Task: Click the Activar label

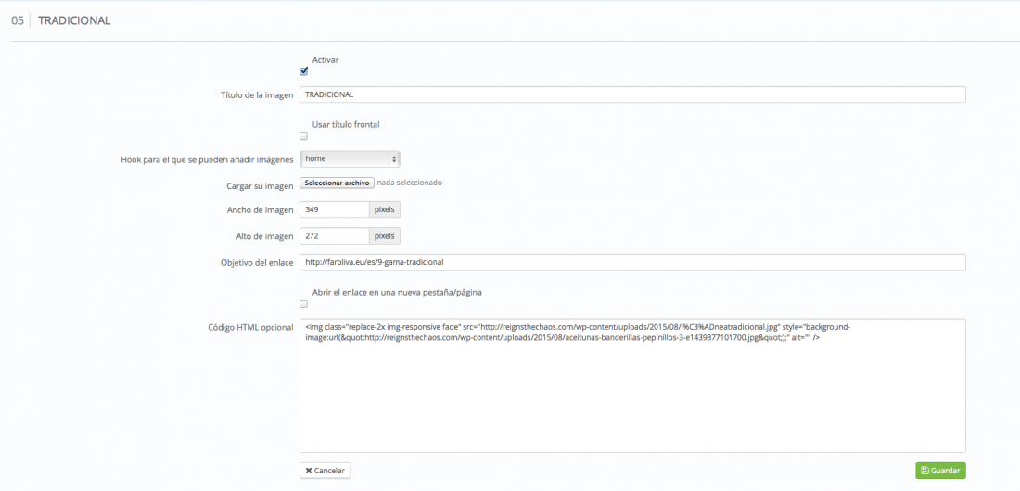Action: coord(325,60)
